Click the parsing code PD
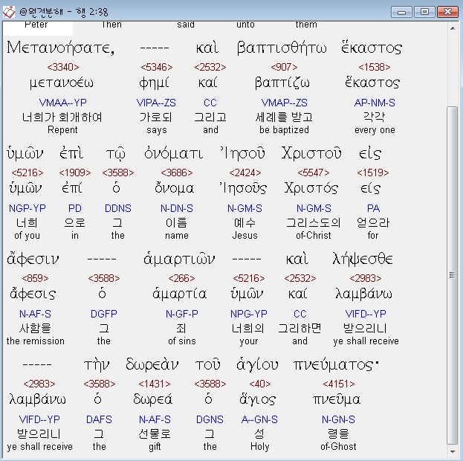Screen dimensions: 463x461 click(75, 208)
